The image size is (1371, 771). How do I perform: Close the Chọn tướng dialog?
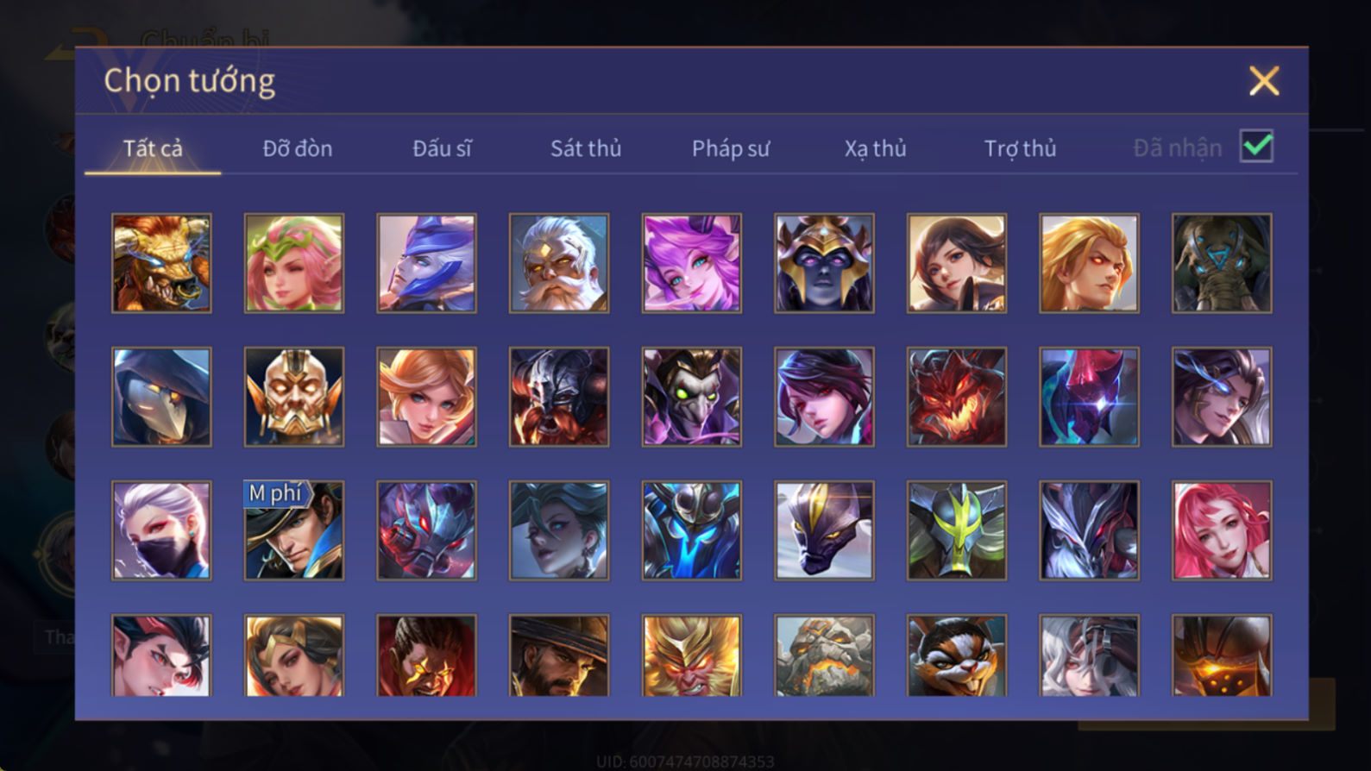[1264, 81]
